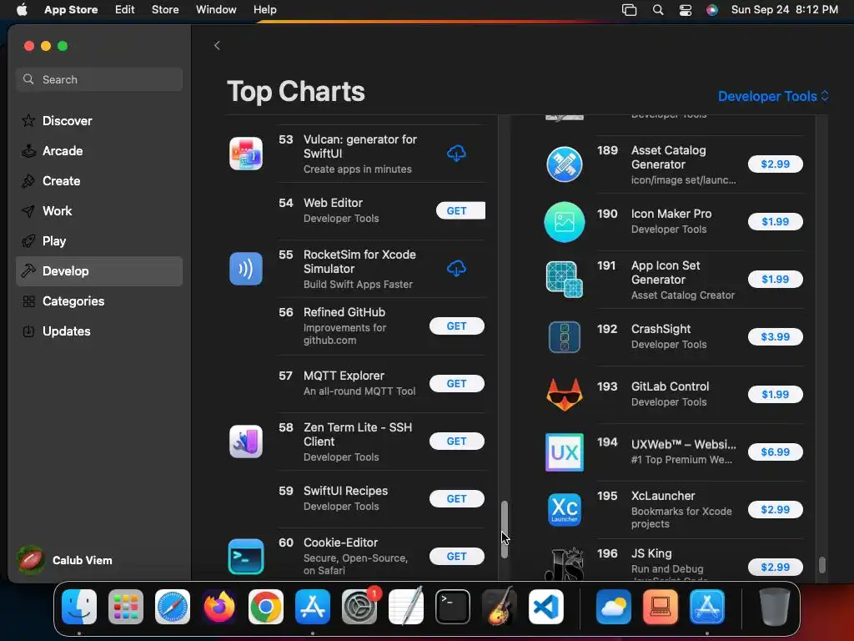Open Control Center in menu bar

686,10
